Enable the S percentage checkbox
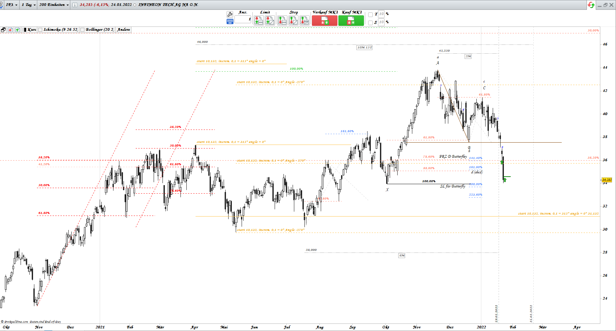The height and width of the screenshot is (331, 616). click(x=370, y=23)
